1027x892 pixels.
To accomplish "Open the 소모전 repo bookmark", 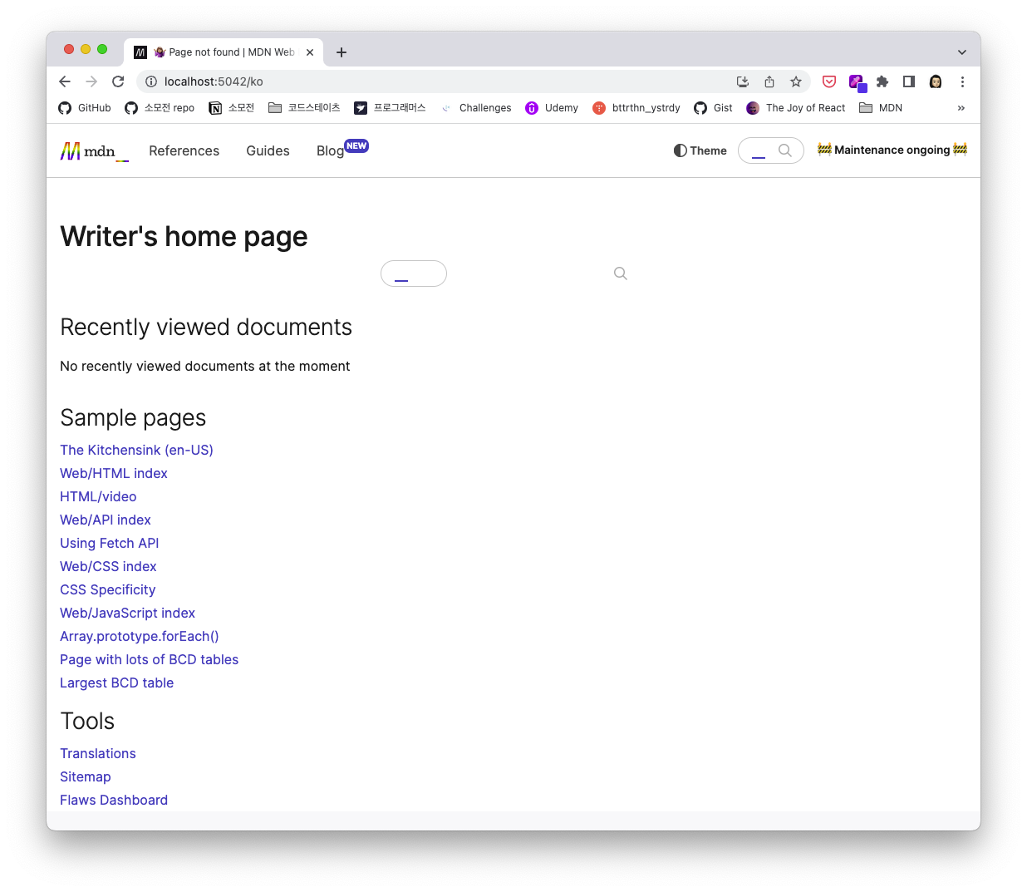I will click(160, 108).
